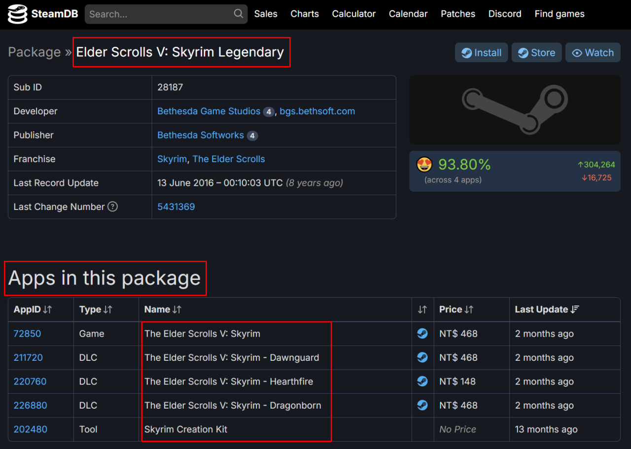Image resolution: width=631 pixels, height=449 pixels.
Task: Open Bethesda Game Studios developer link
Action: (x=209, y=111)
